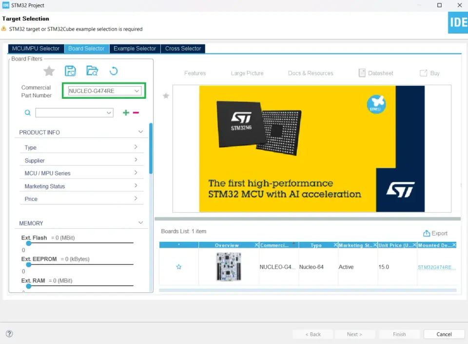Screen dimensions: 468x344
Task: Select the Nucleo board thumbnail image
Action: pos(229,267)
